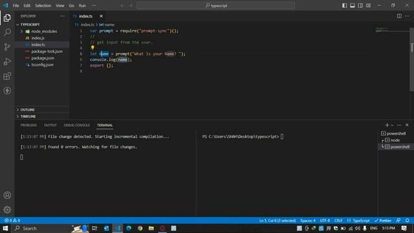Switch to the OUTPUT panel tab

pos(50,125)
